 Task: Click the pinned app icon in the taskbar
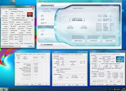coord(6,89)
